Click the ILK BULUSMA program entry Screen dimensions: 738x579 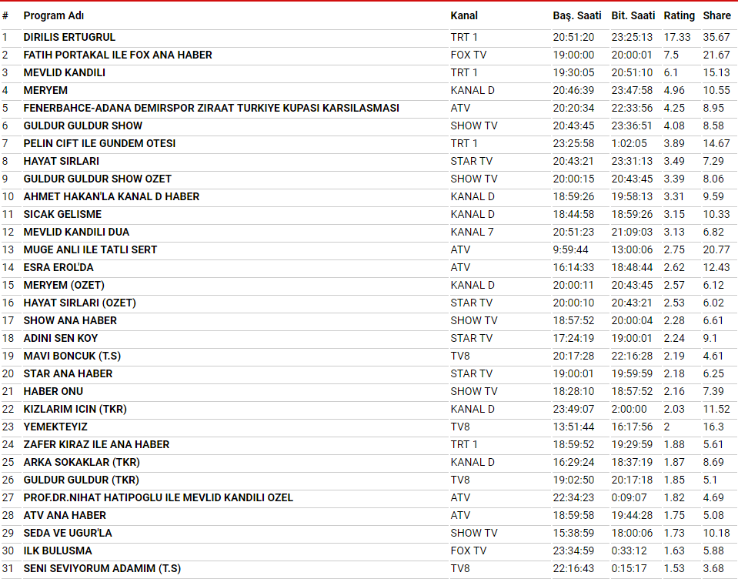58,551
